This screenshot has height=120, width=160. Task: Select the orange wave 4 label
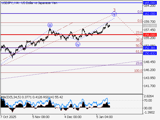[141, 43]
